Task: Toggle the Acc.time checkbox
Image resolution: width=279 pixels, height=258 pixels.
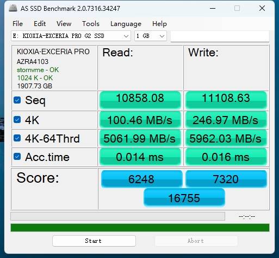Action: point(17,157)
